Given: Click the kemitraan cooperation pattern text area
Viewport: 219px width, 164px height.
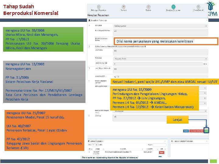Looking at the screenshot, I should tap(160, 32).
